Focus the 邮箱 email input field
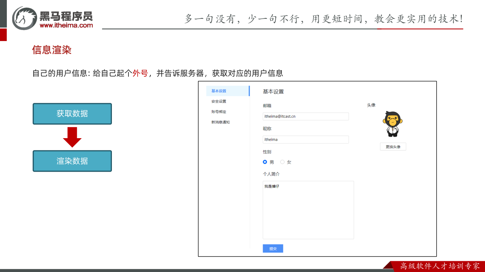485x272 pixels. (x=306, y=116)
